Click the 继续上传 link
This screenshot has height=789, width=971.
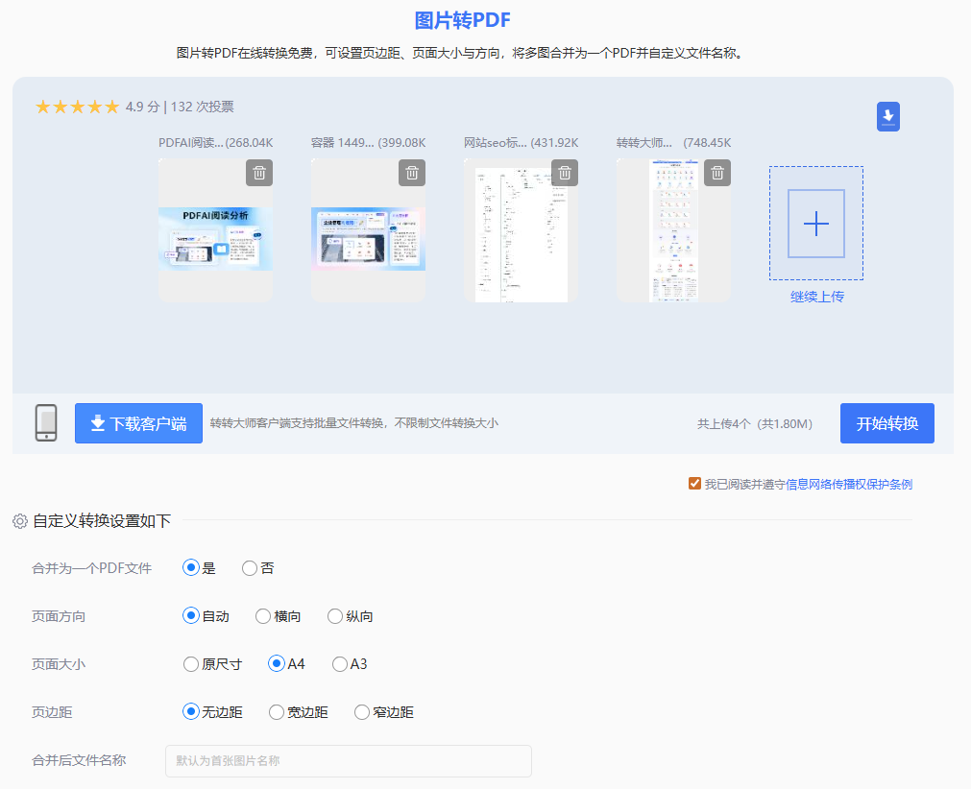[x=815, y=297]
